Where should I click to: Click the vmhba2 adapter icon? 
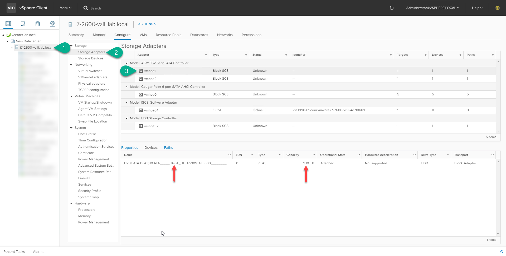coord(141,79)
